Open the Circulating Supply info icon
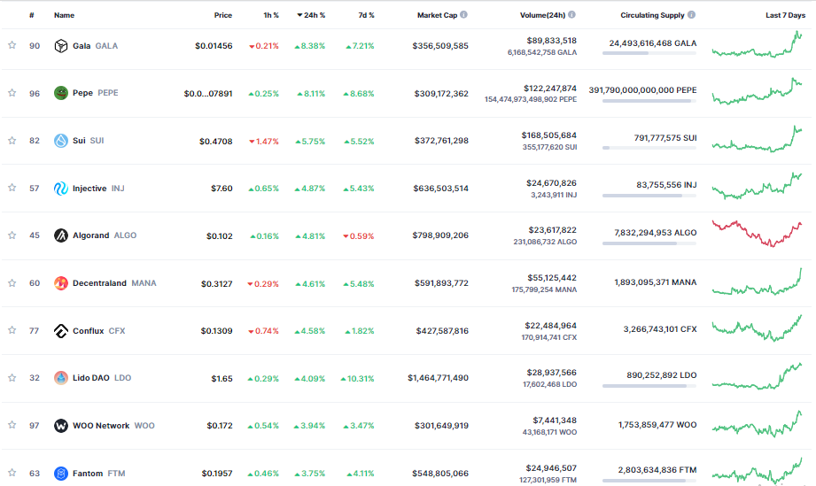Image resolution: width=816 pixels, height=486 pixels. coord(692,14)
